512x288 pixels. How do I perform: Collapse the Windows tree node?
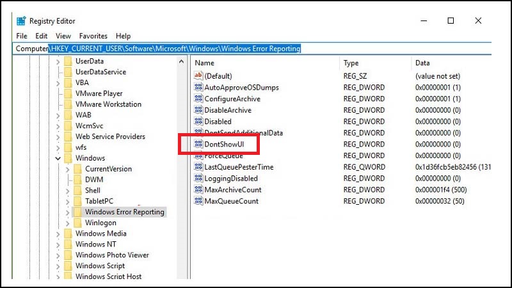point(58,158)
